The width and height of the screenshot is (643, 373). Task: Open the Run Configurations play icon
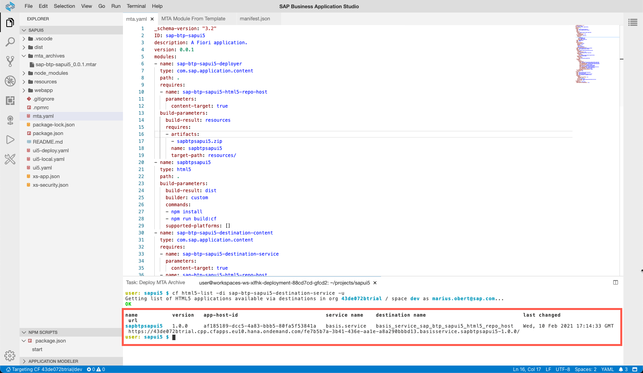click(10, 140)
